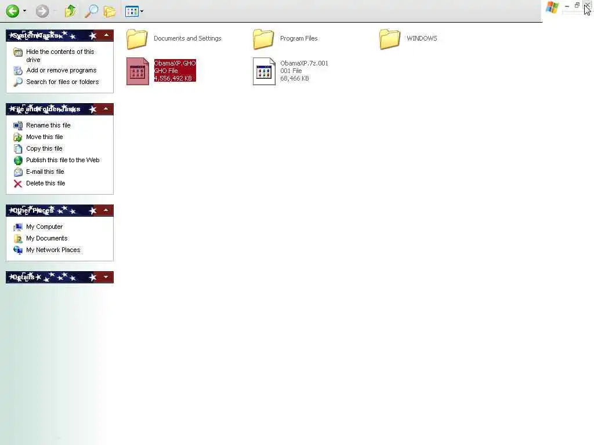Image resolution: width=594 pixels, height=445 pixels.
Task: Click the WINDOWS folder label
Action: [x=422, y=38]
